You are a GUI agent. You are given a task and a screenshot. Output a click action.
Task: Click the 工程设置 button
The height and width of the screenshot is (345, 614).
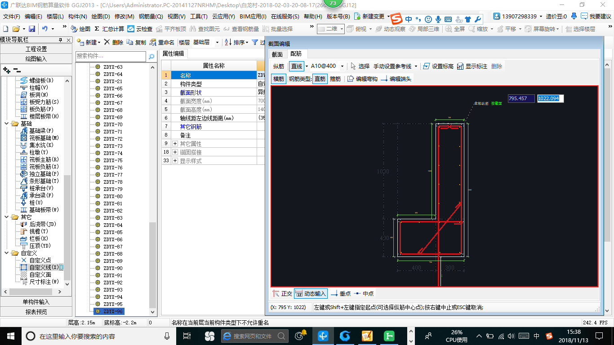point(36,49)
